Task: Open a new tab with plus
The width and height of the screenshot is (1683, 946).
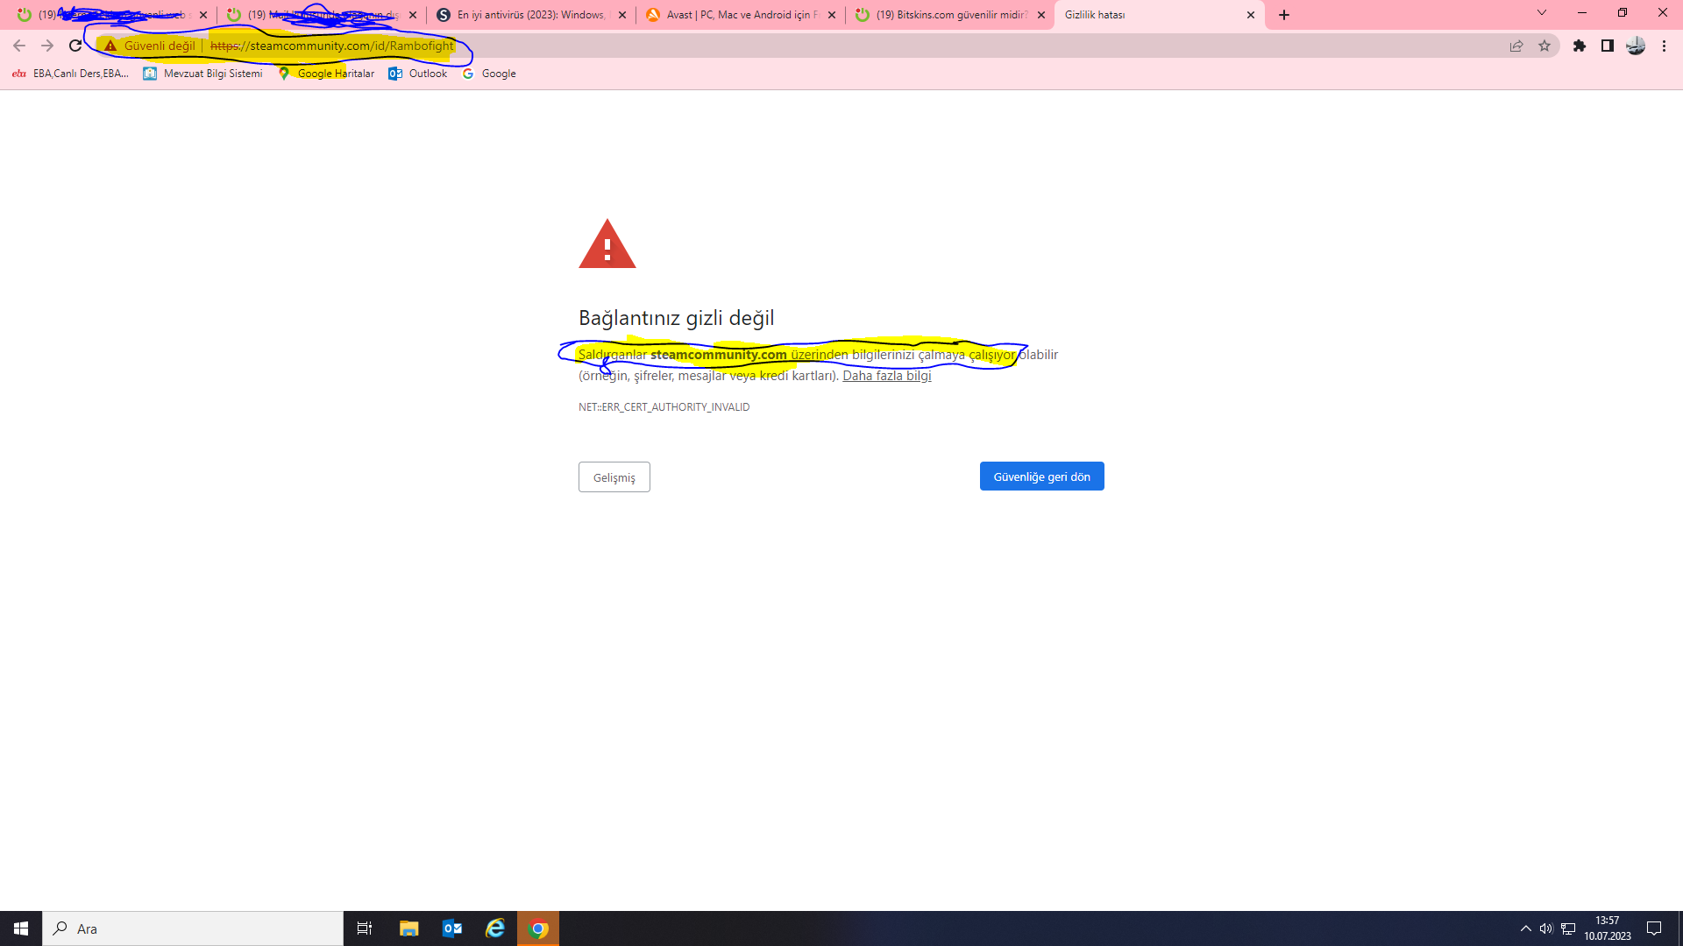Action: [1284, 15]
